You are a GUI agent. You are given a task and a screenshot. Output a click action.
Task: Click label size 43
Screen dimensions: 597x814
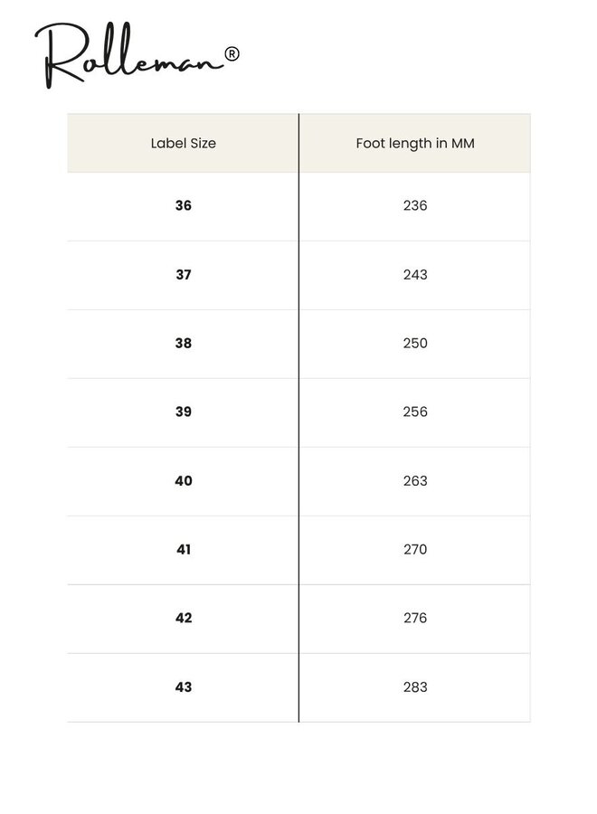point(184,686)
